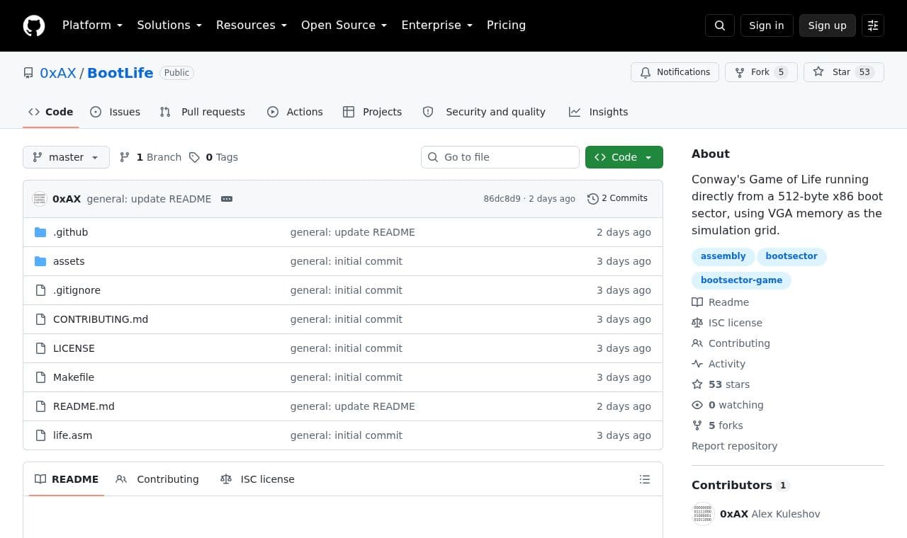Viewport: 907px width, 538px height.
Task: Fork the BootLife repository
Action: (x=761, y=72)
